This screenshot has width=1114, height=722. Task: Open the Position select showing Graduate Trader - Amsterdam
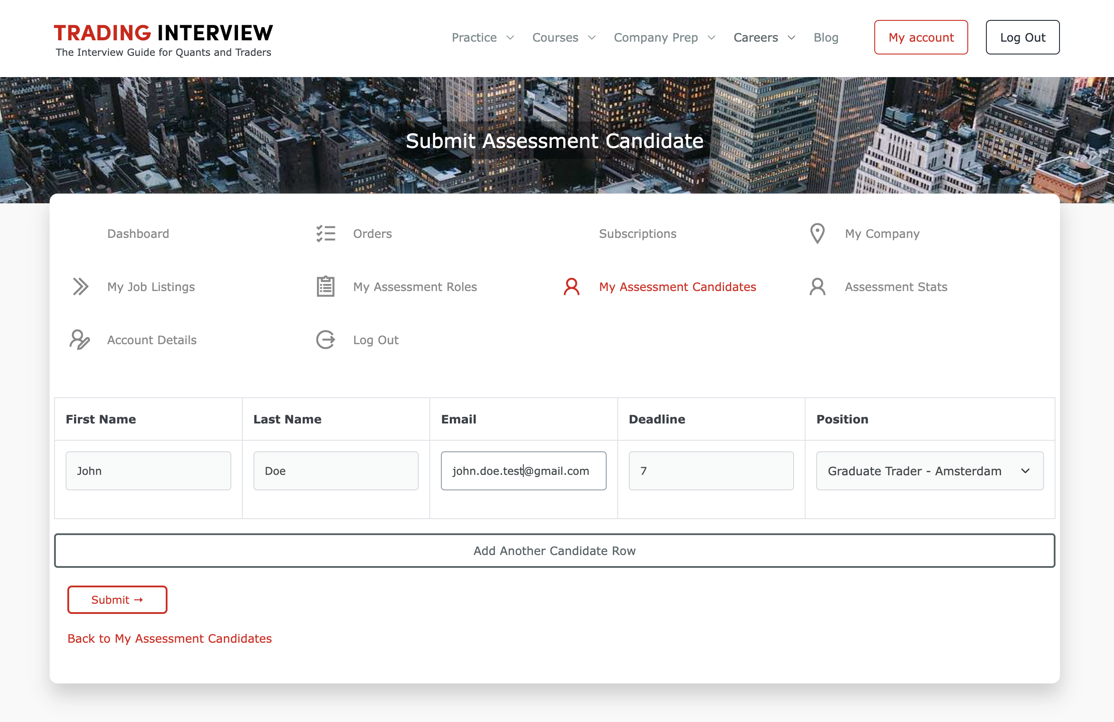click(929, 471)
